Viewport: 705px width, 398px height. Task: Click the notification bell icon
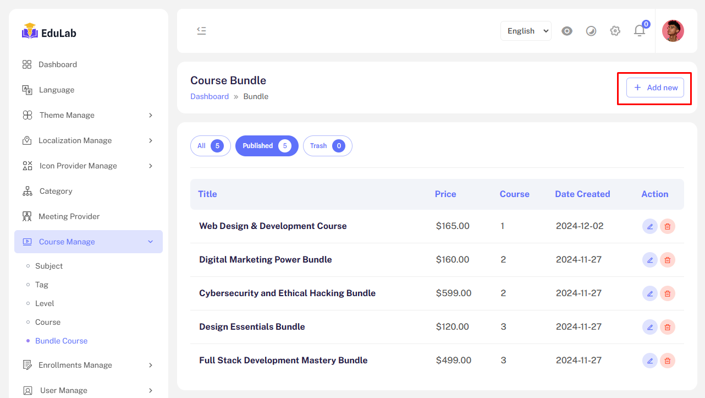(639, 31)
